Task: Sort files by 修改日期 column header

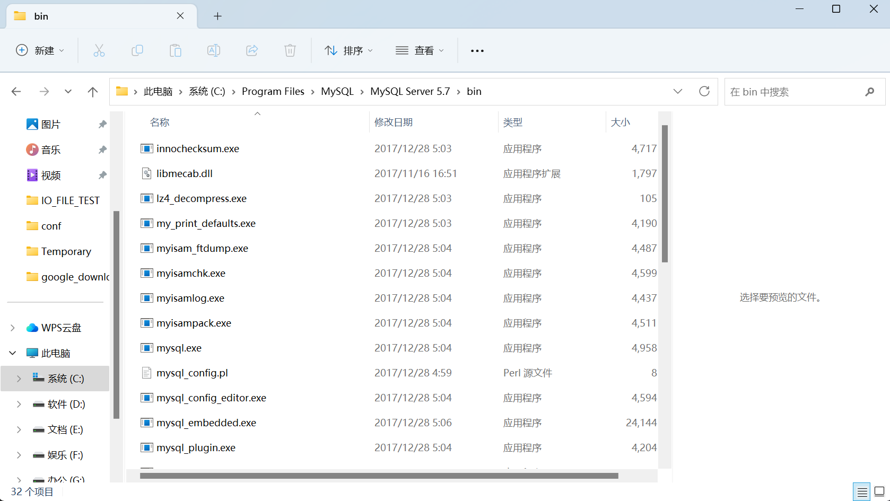Action: click(x=394, y=122)
